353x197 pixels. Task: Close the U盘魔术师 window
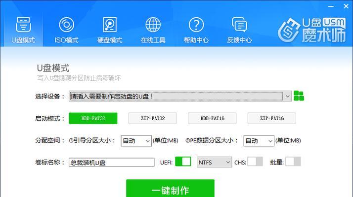pos(346,6)
